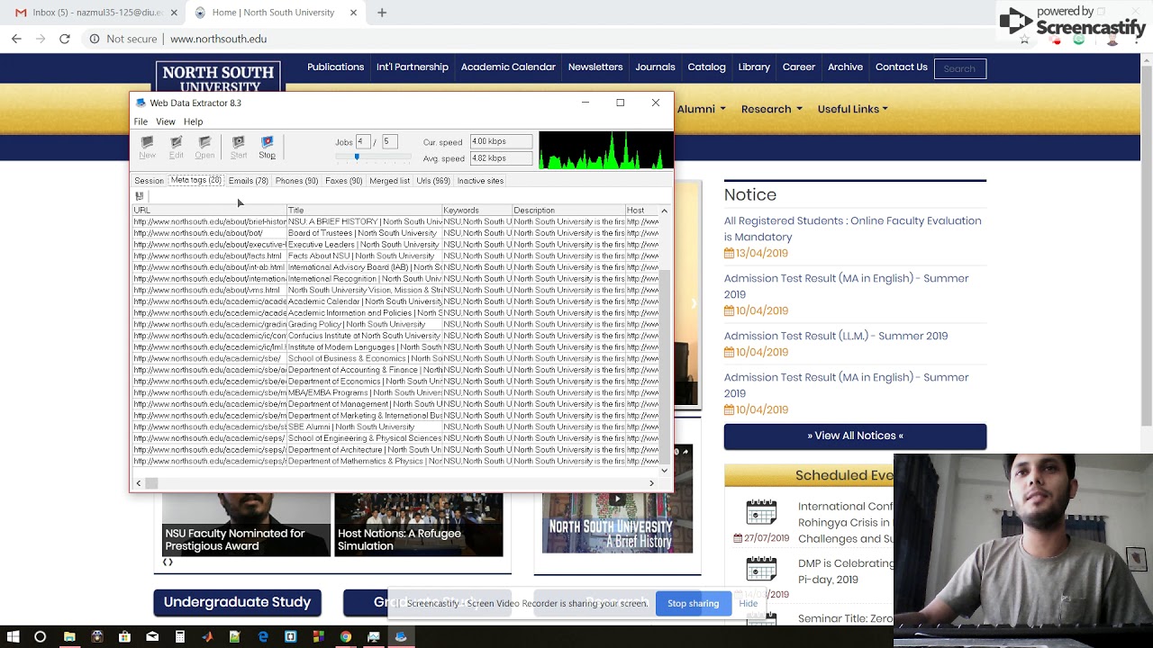The width and height of the screenshot is (1153, 648).
Task: Open Microsoft Edge from the taskbar
Action: click(263, 636)
